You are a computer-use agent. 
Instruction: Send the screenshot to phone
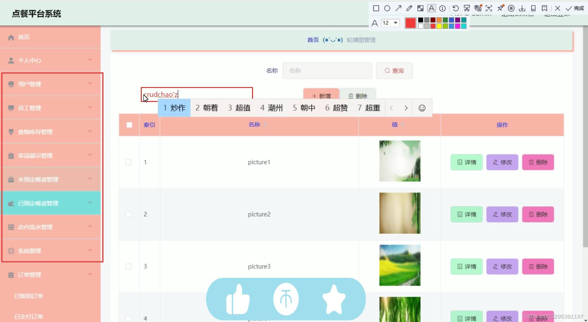(533, 8)
